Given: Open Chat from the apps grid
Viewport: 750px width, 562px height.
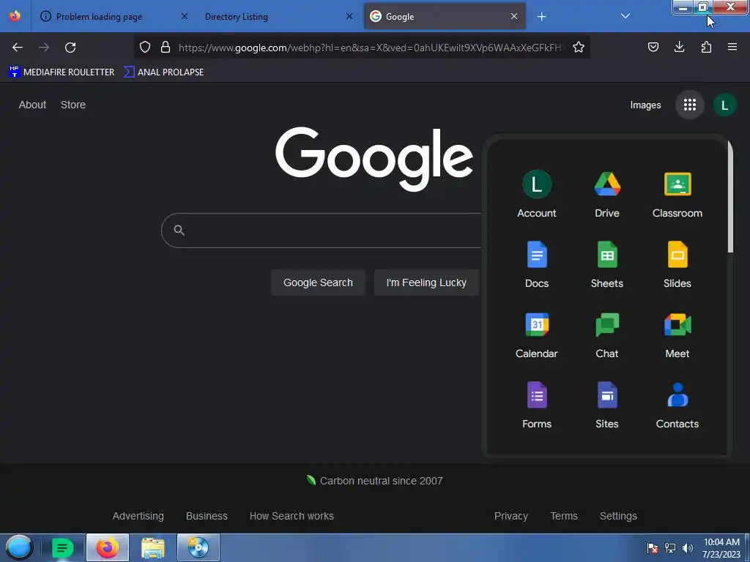Looking at the screenshot, I should pyautogui.click(x=607, y=335).
